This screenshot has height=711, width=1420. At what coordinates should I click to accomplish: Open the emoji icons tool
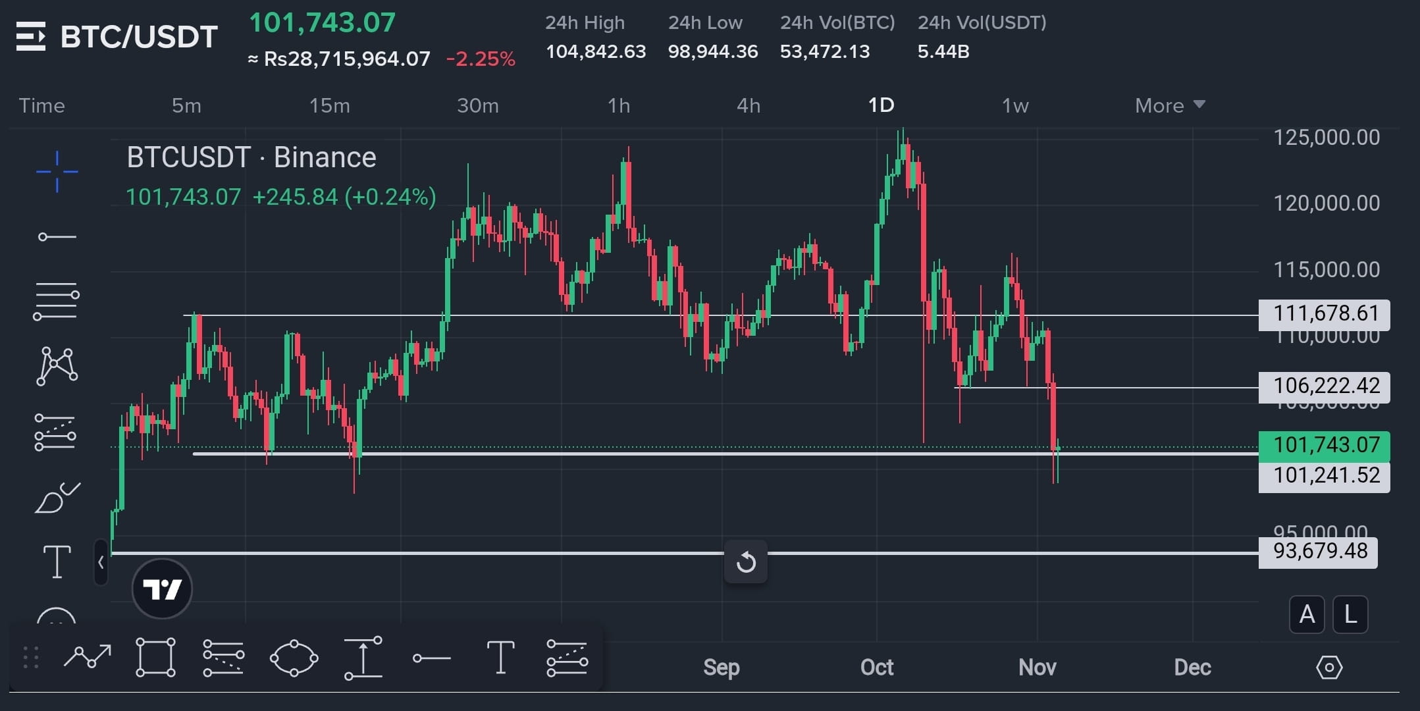[x=57, y=616]
